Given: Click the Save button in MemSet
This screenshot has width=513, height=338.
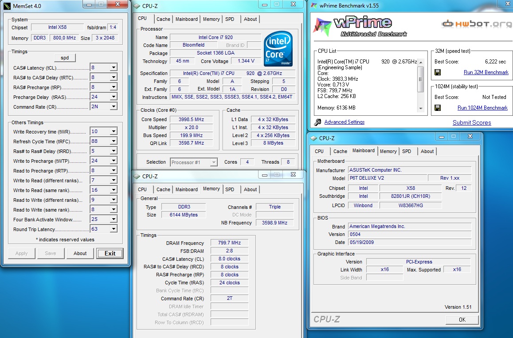Looking at the screenshot, I should click(x=51, y=253).
